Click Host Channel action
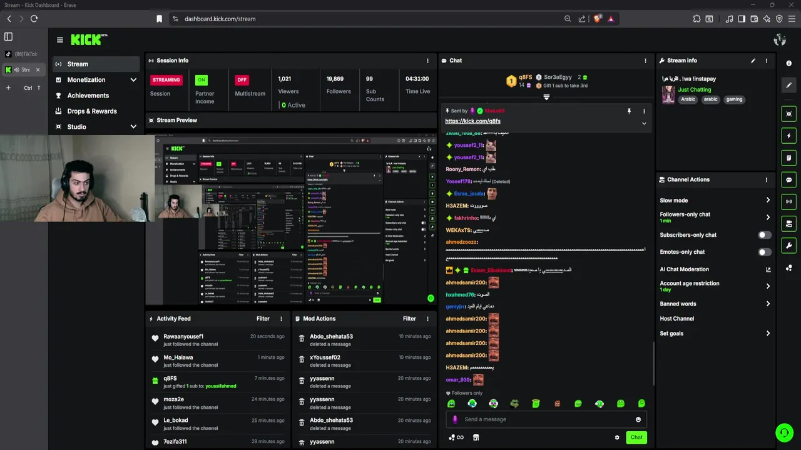Image resolution: width=801 pixels, height=450 pixels. 676,319
